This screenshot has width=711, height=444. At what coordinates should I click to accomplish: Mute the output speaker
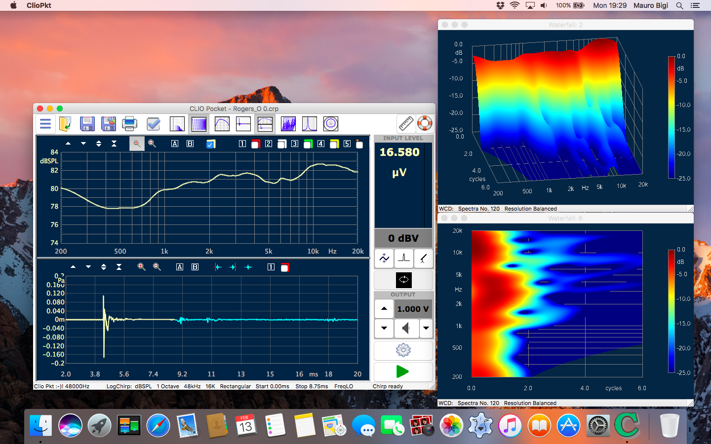[406, 329]
